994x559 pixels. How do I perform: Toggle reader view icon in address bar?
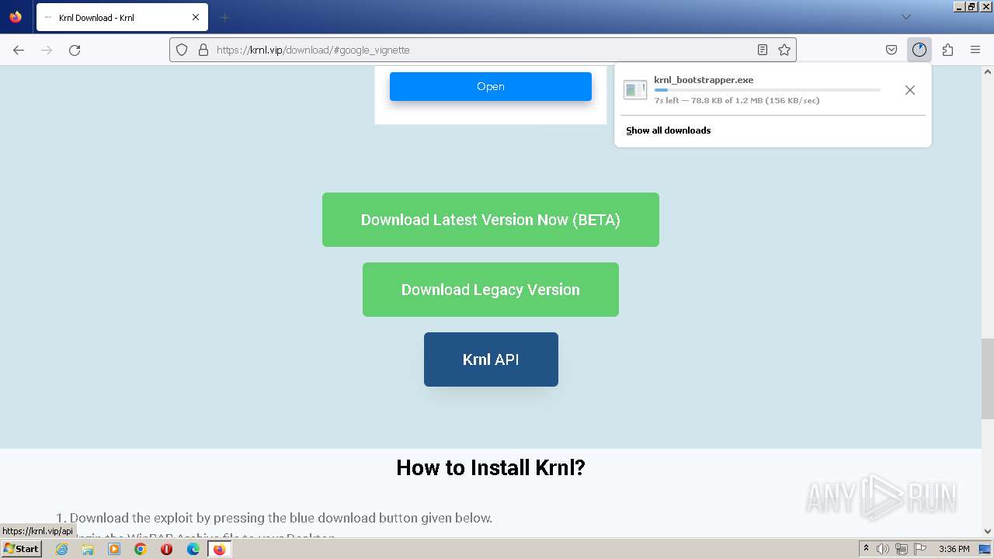pyautogui.click(x=763, y=50)
